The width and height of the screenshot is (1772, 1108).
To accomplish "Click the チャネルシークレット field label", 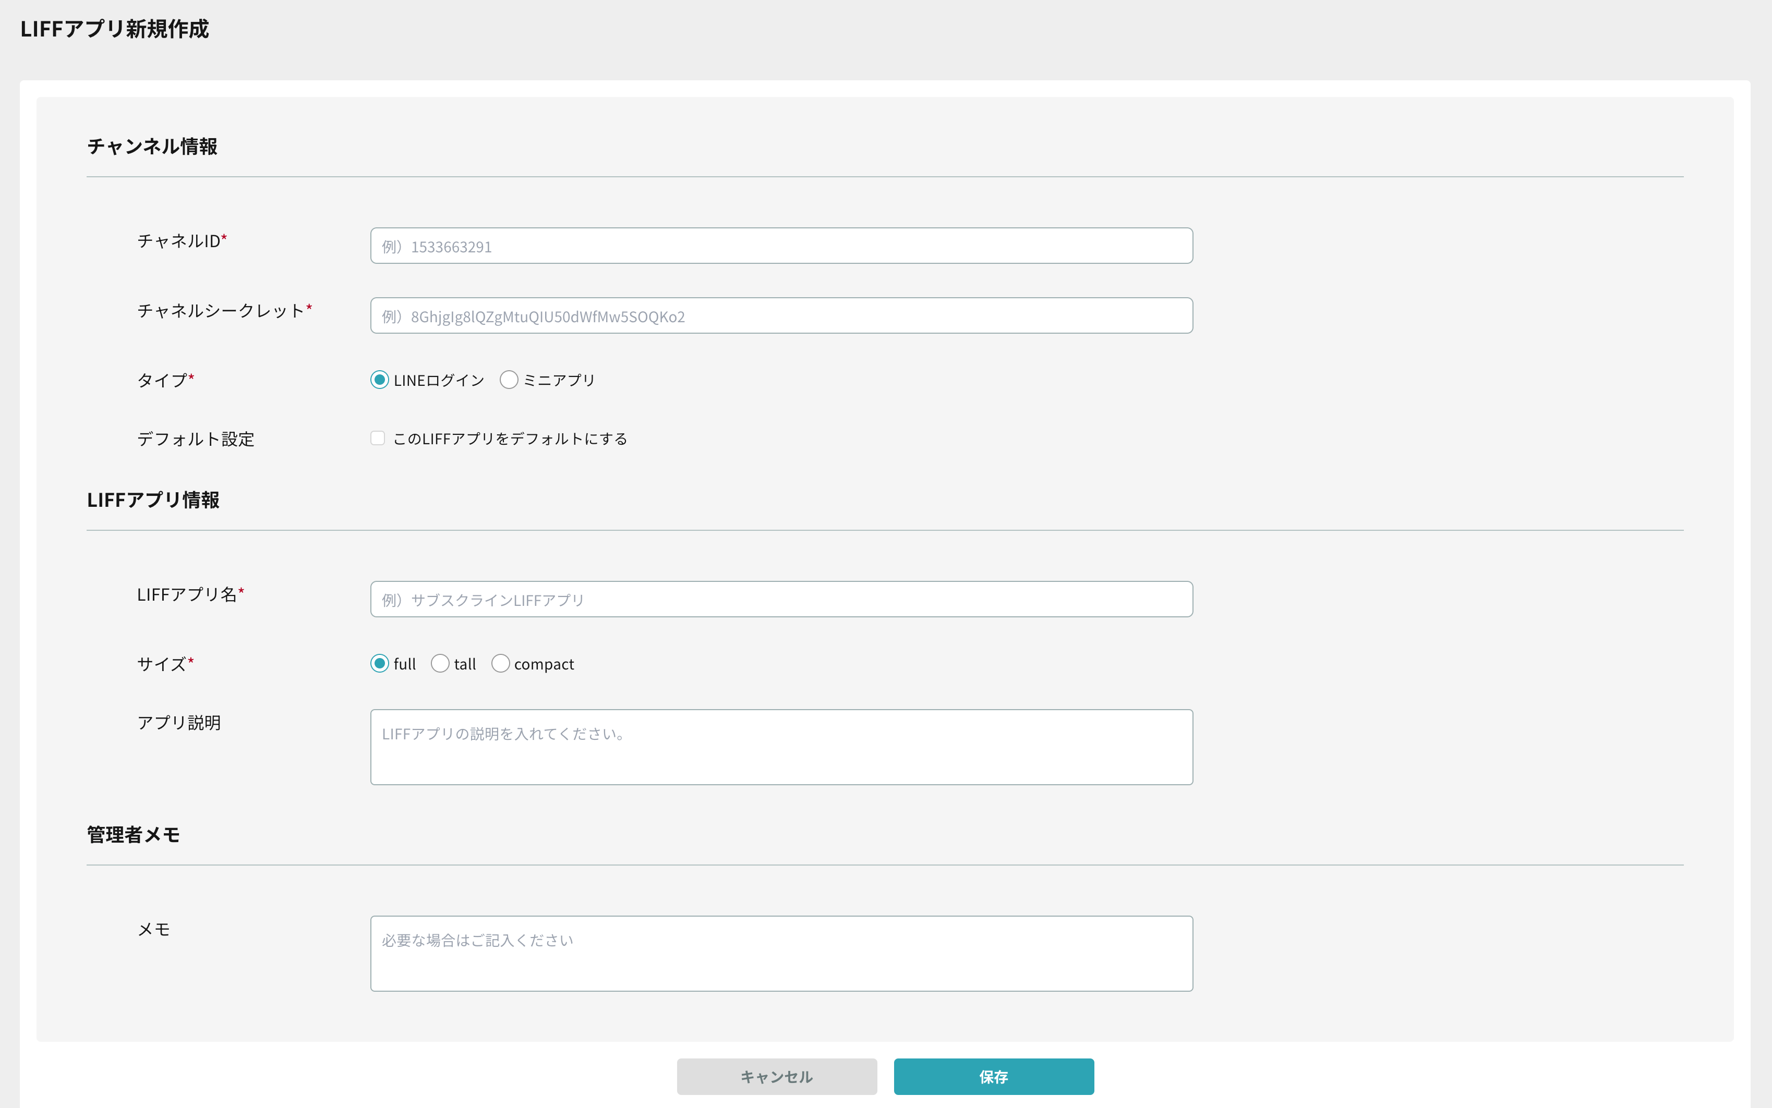I will pos(224,310).
